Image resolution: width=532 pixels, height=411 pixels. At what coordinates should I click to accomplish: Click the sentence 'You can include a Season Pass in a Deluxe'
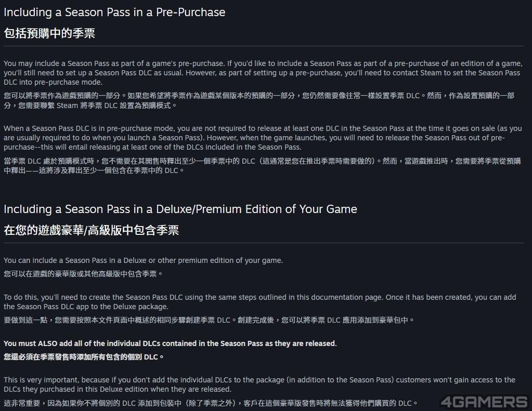point(143,260)
